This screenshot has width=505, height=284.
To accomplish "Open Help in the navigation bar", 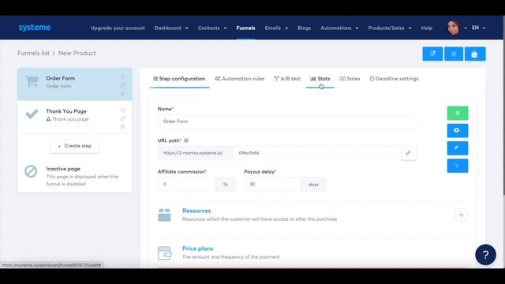I will pyautogui.click(x=427, y=28).
